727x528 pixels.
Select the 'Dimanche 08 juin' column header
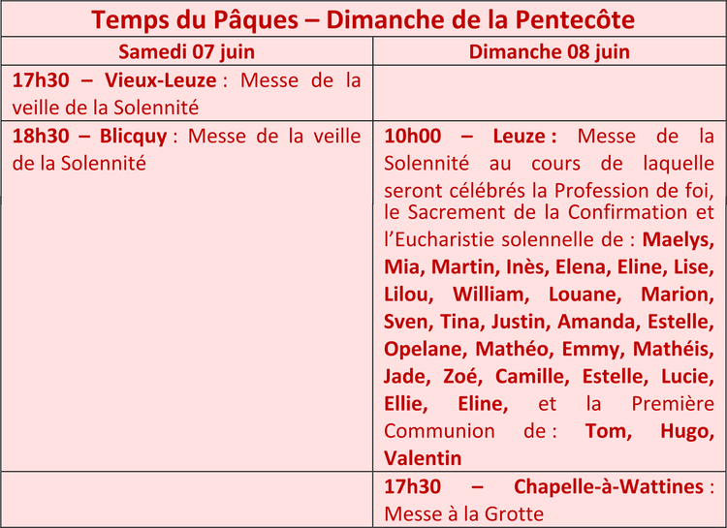point(550,51)
